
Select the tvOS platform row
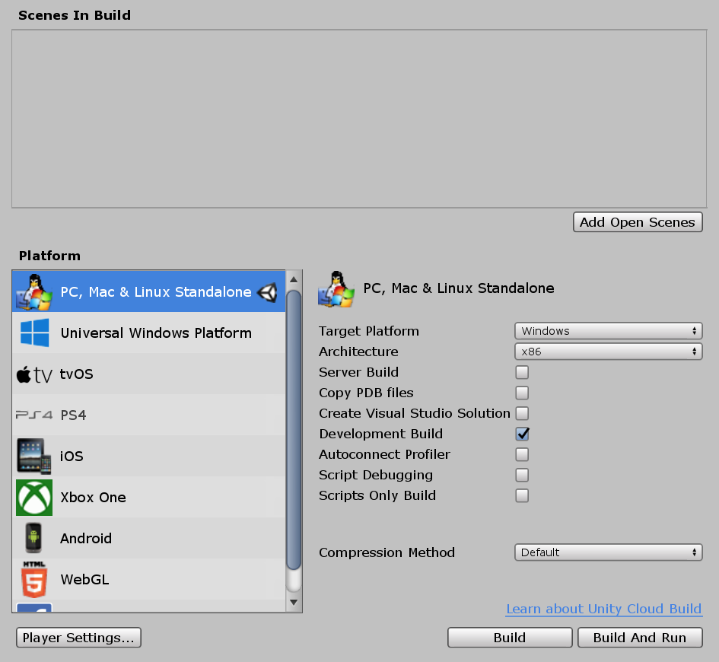pyautogui.click(x=148, y=374)
